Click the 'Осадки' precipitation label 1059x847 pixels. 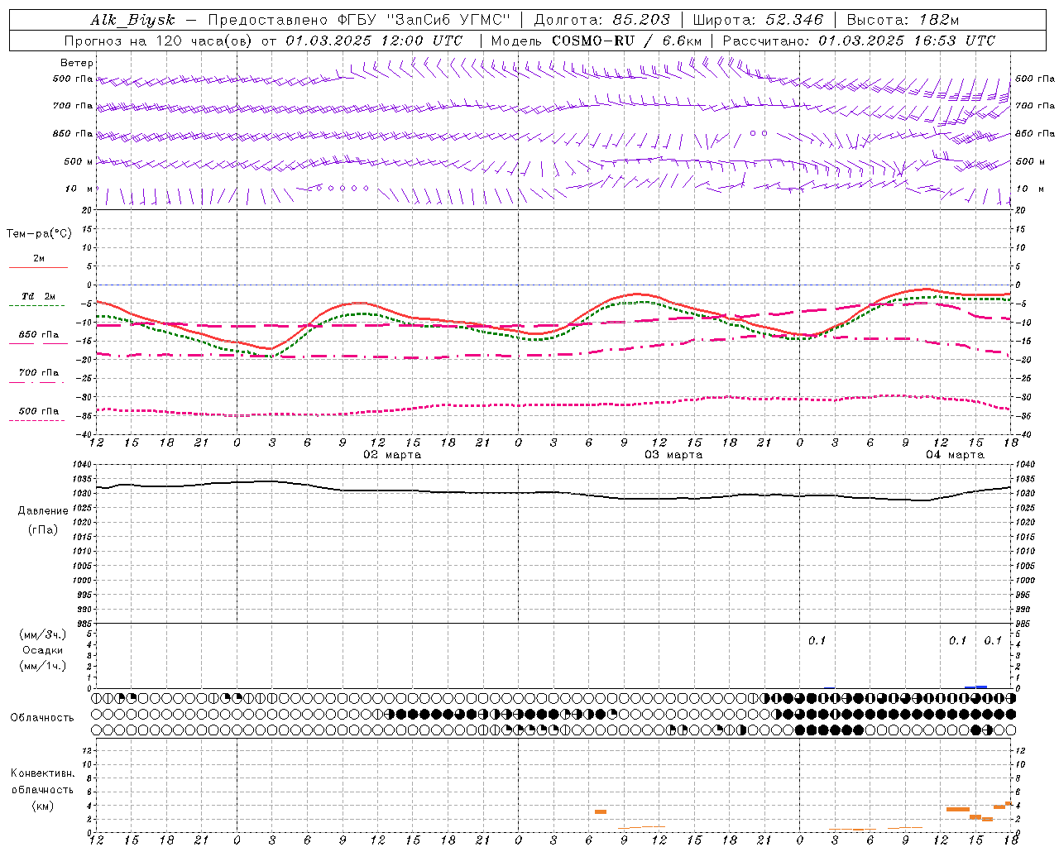(43, 650)
